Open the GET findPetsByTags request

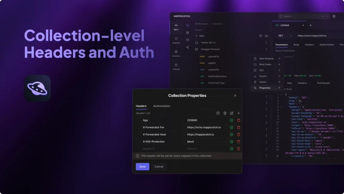212,83
